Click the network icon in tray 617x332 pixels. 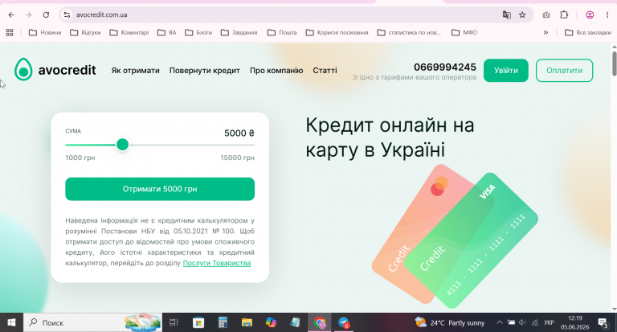point(535,322)
